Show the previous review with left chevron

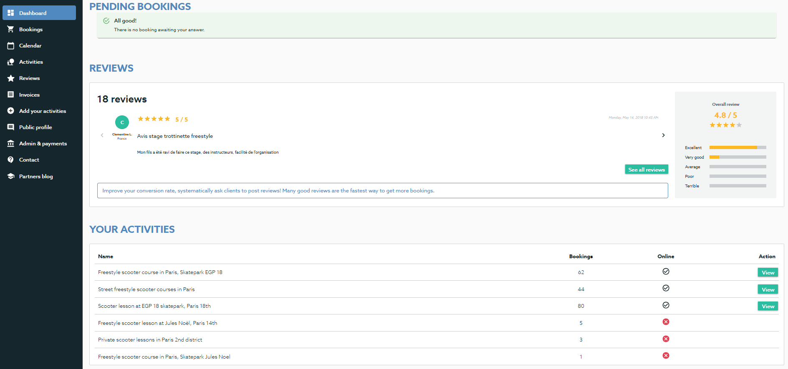coord(102,135)
